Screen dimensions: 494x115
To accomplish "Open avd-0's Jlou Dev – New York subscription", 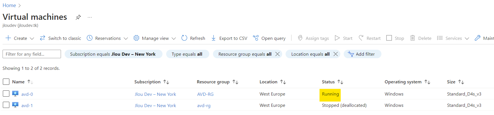I will [x=155, y=94].
